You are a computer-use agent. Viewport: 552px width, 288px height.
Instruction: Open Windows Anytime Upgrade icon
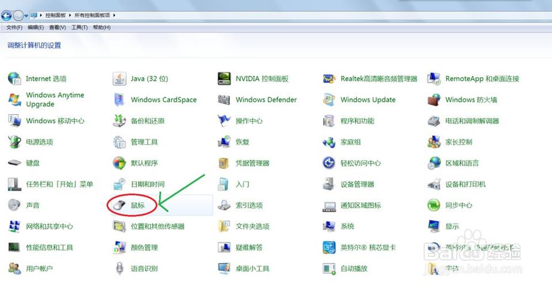pyautogui.click(x=14, y=100)
